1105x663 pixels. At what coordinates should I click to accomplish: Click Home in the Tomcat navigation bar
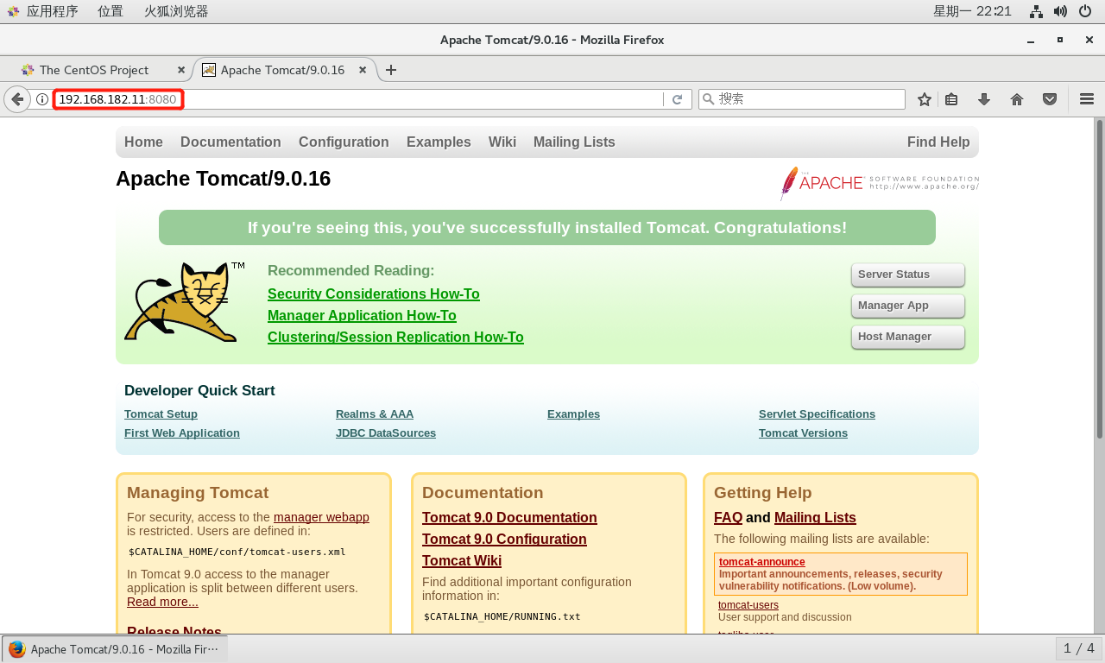[143, 142]
